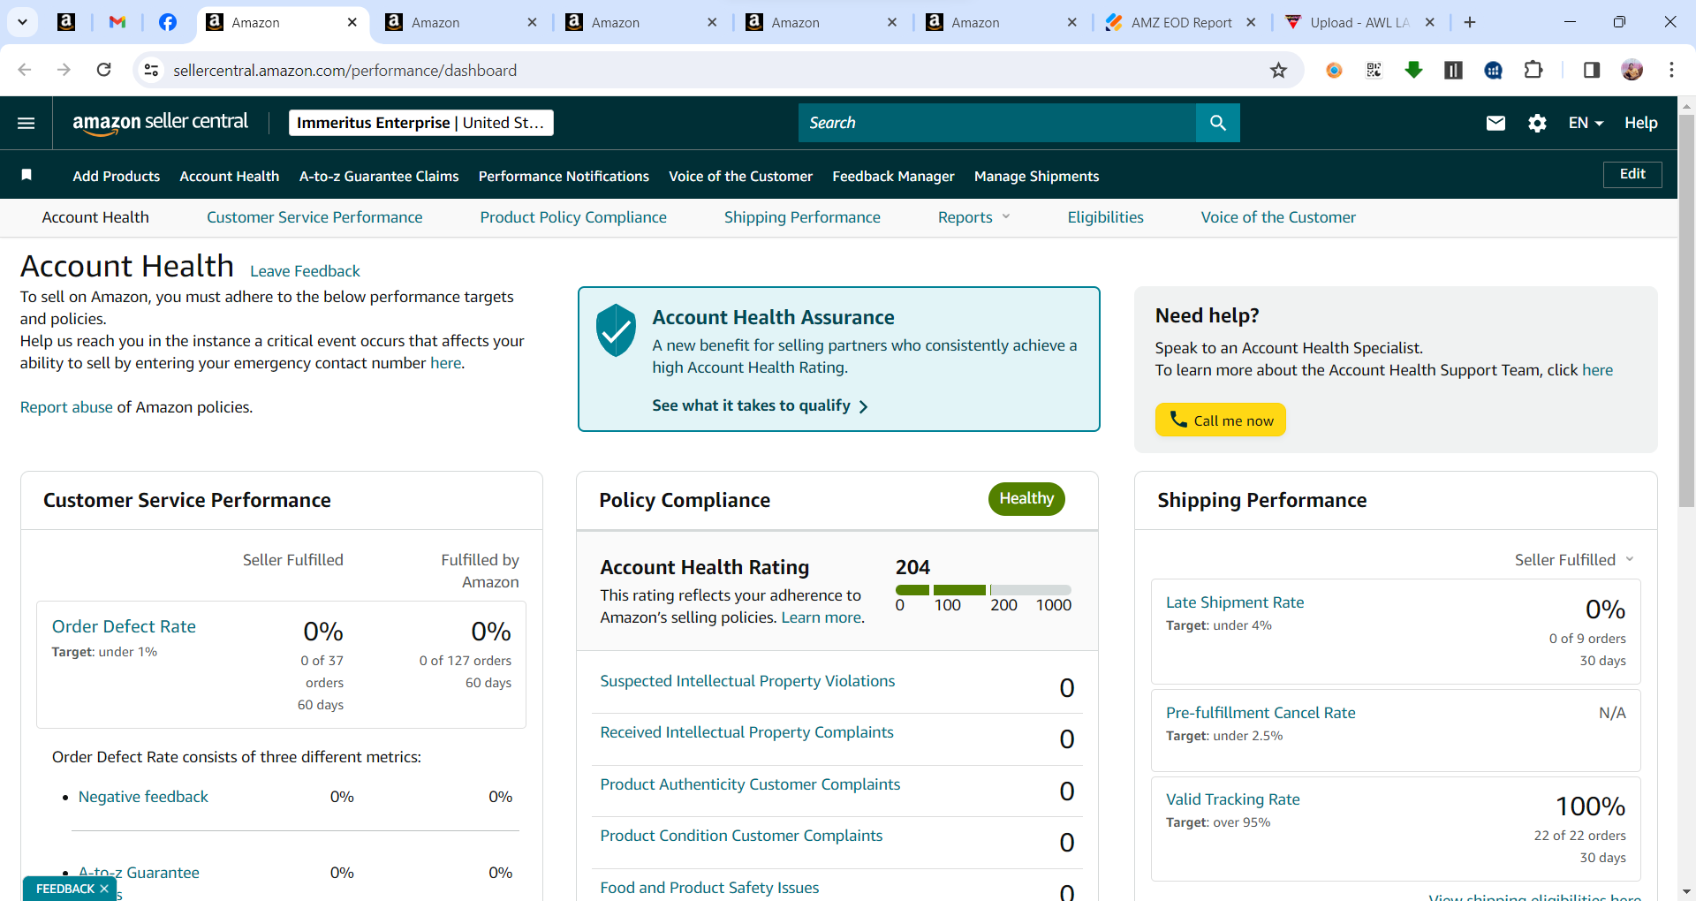This screenshot has height=901, width=1696.
Task: Close the feedback tab with X
Action: coord(104,889)
